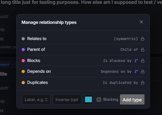The height and width of the screenshot is (115, 162).
Task: Click the blocking branch icon on Depends on row
Action: click(136, 71)
